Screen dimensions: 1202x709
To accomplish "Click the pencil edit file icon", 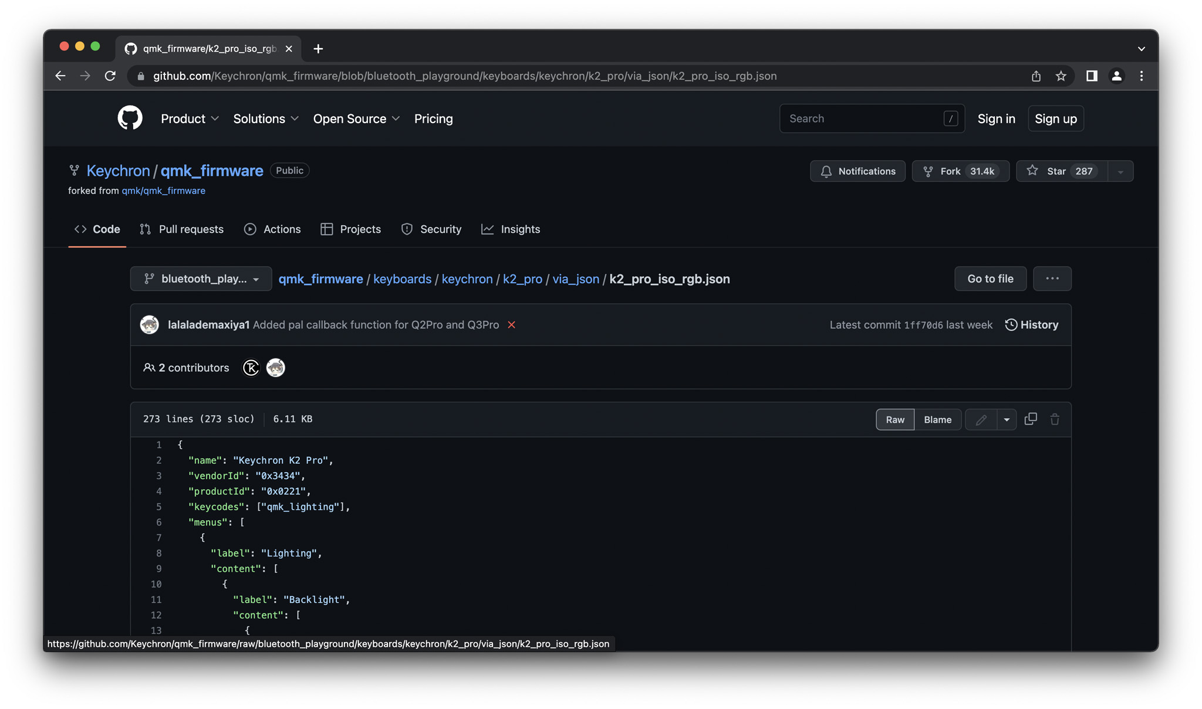I will point(981,419).
